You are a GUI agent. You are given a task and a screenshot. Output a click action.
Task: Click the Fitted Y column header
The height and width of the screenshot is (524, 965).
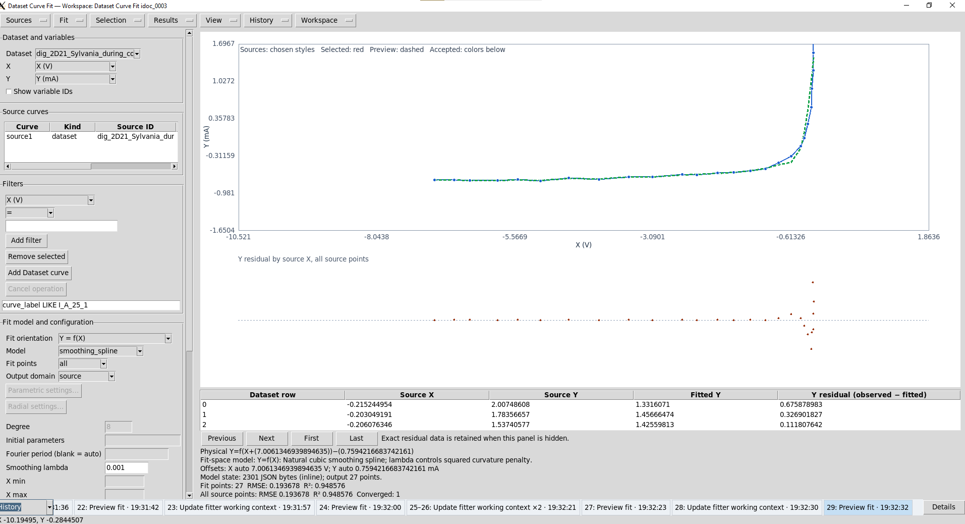coord(705,395)
